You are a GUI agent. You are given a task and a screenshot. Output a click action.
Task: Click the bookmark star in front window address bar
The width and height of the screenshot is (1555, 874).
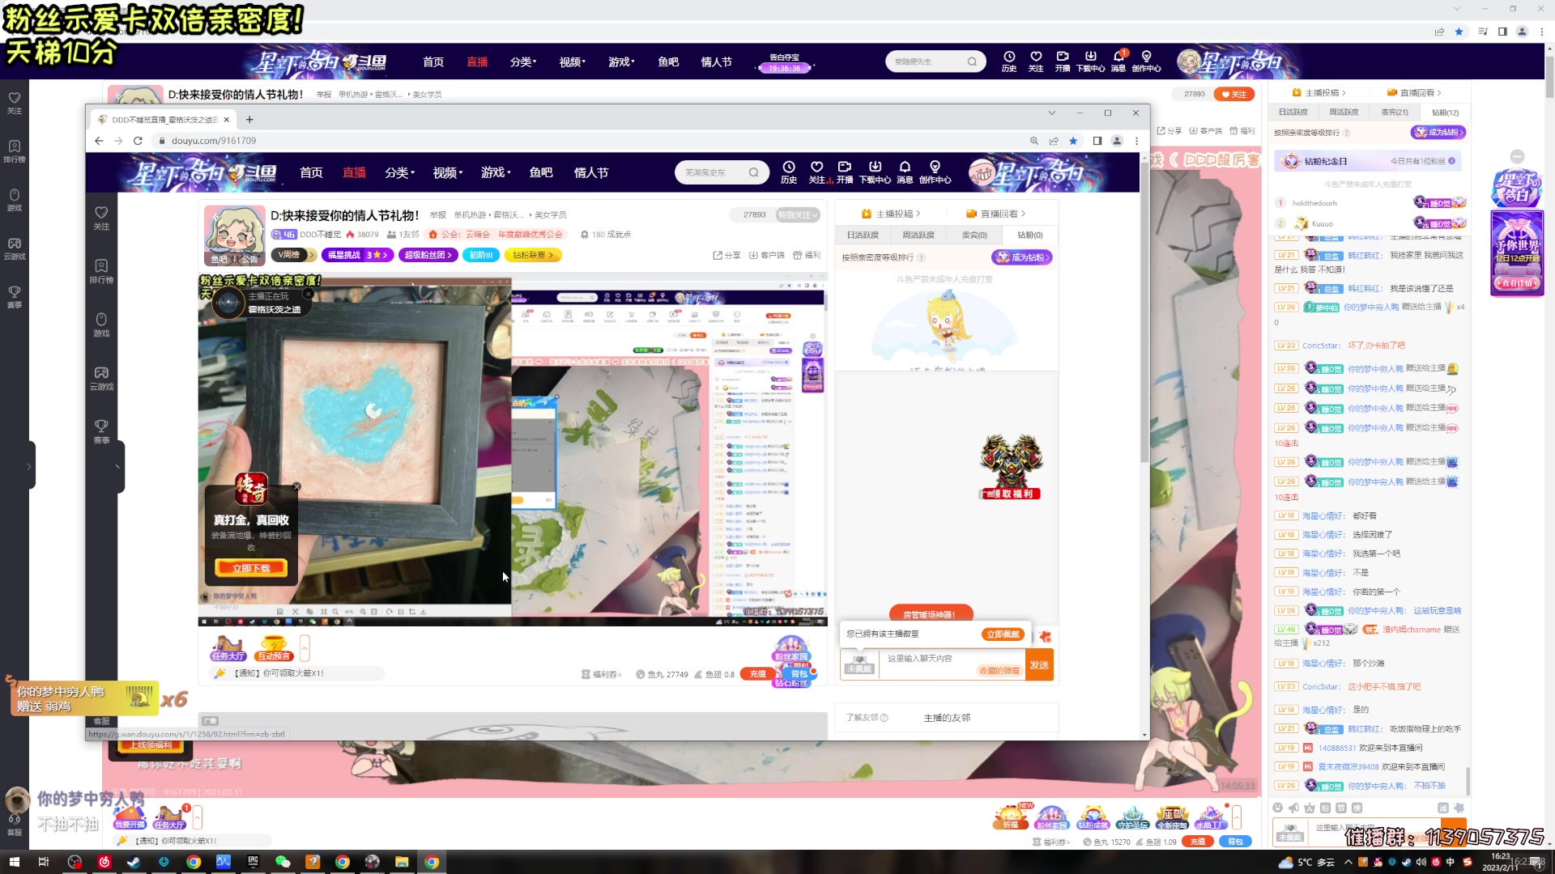tap(1073, 141)
